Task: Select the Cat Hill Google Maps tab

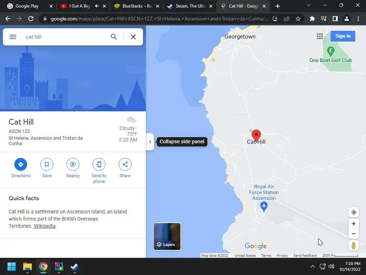Action: coord(243,6)
